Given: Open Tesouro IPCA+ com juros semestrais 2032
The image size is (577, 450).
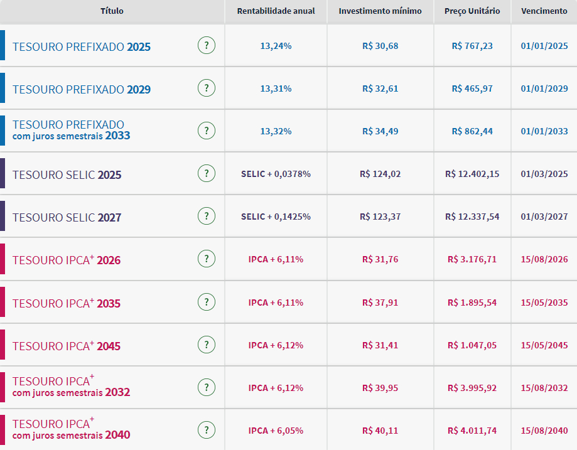Looking at the screenshot, I should point(72,387).
